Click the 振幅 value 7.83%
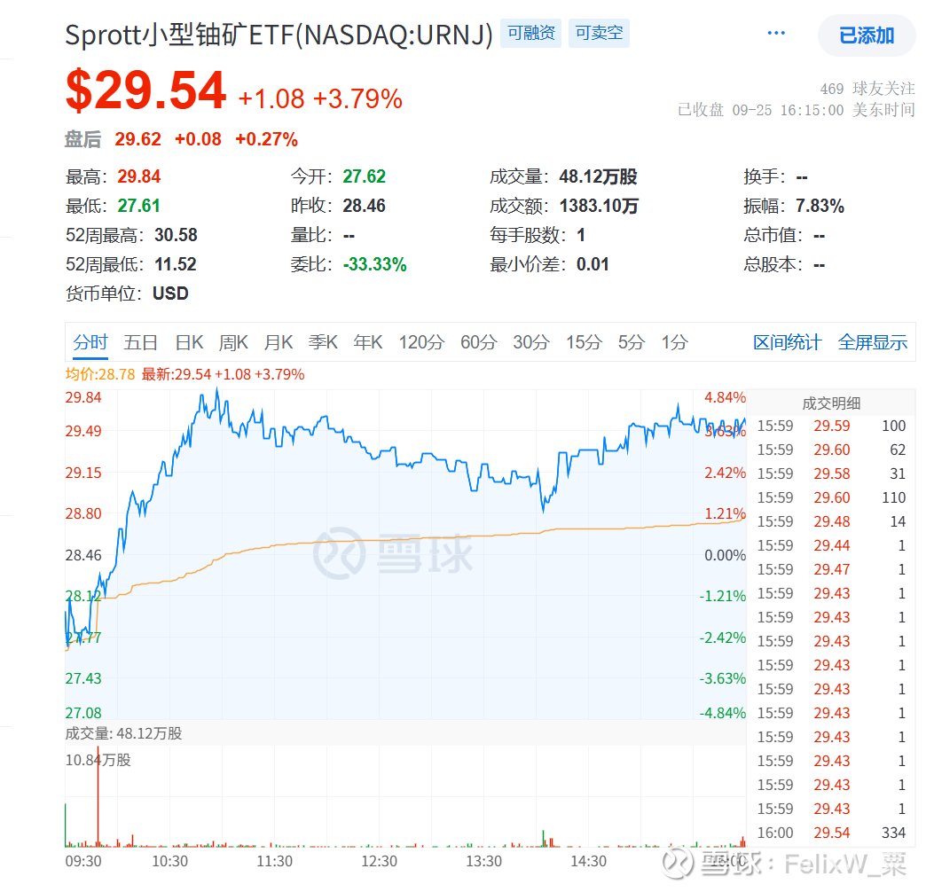 [x=820, y=206]
